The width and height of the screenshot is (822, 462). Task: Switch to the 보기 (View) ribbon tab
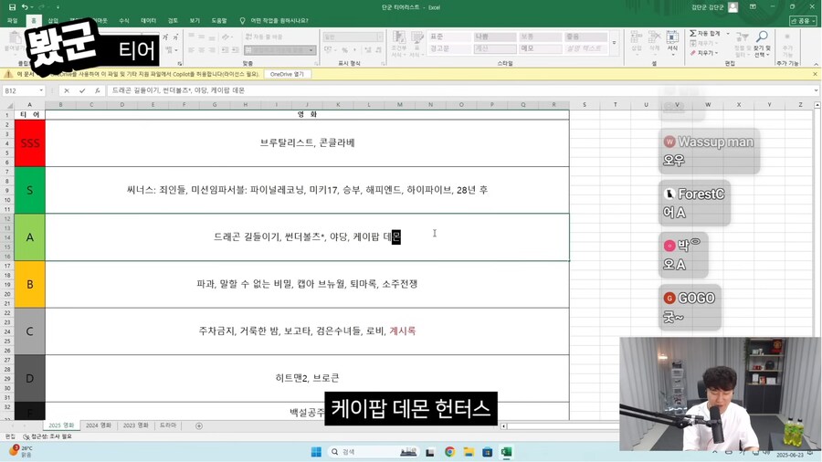pyautogui.click(x=195, y=20)
